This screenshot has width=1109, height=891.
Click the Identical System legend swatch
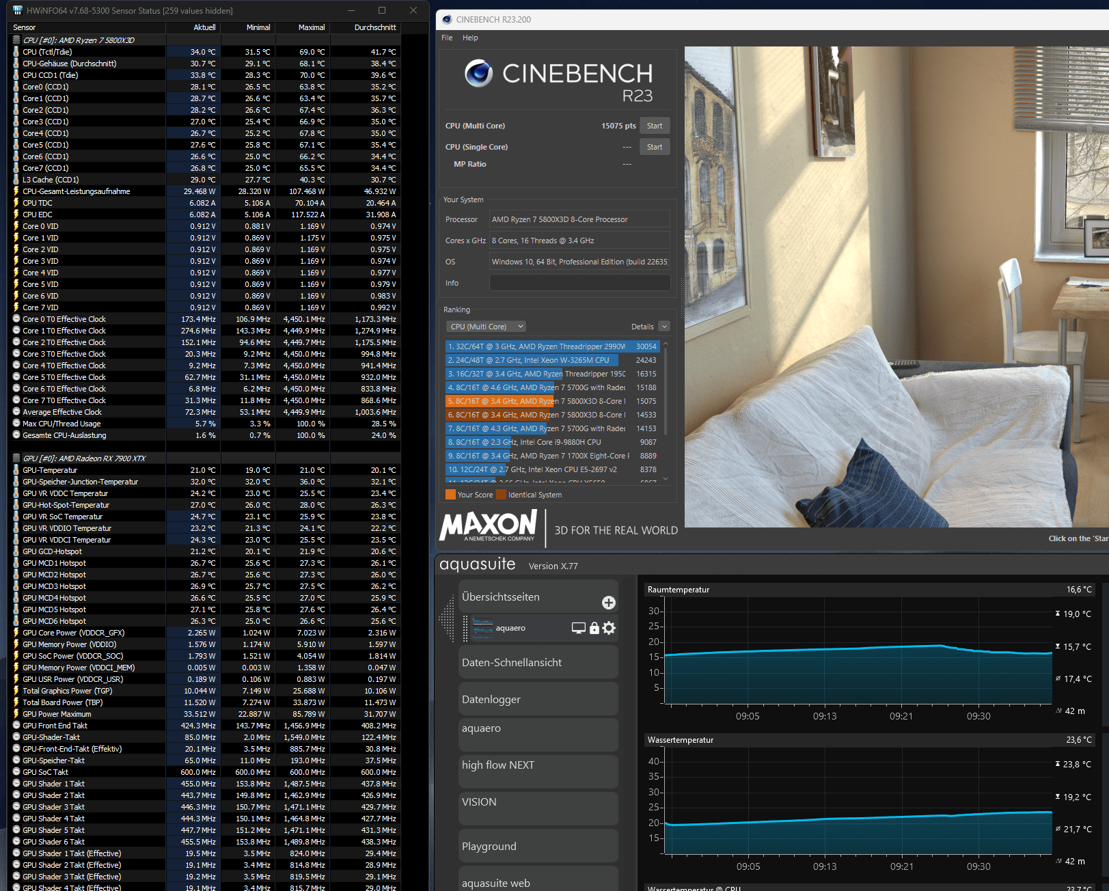coord(502,495)
